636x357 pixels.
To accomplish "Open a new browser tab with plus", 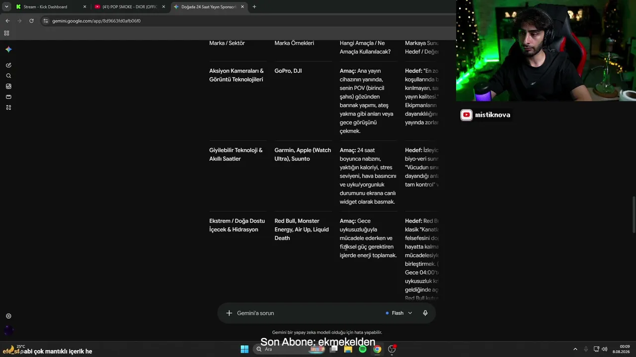I will (x=254, y=7).
